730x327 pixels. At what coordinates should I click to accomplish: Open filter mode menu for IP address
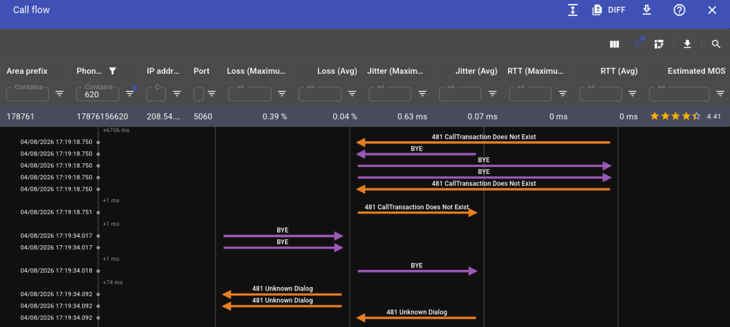pyautogui.click(x=177, y=94)
